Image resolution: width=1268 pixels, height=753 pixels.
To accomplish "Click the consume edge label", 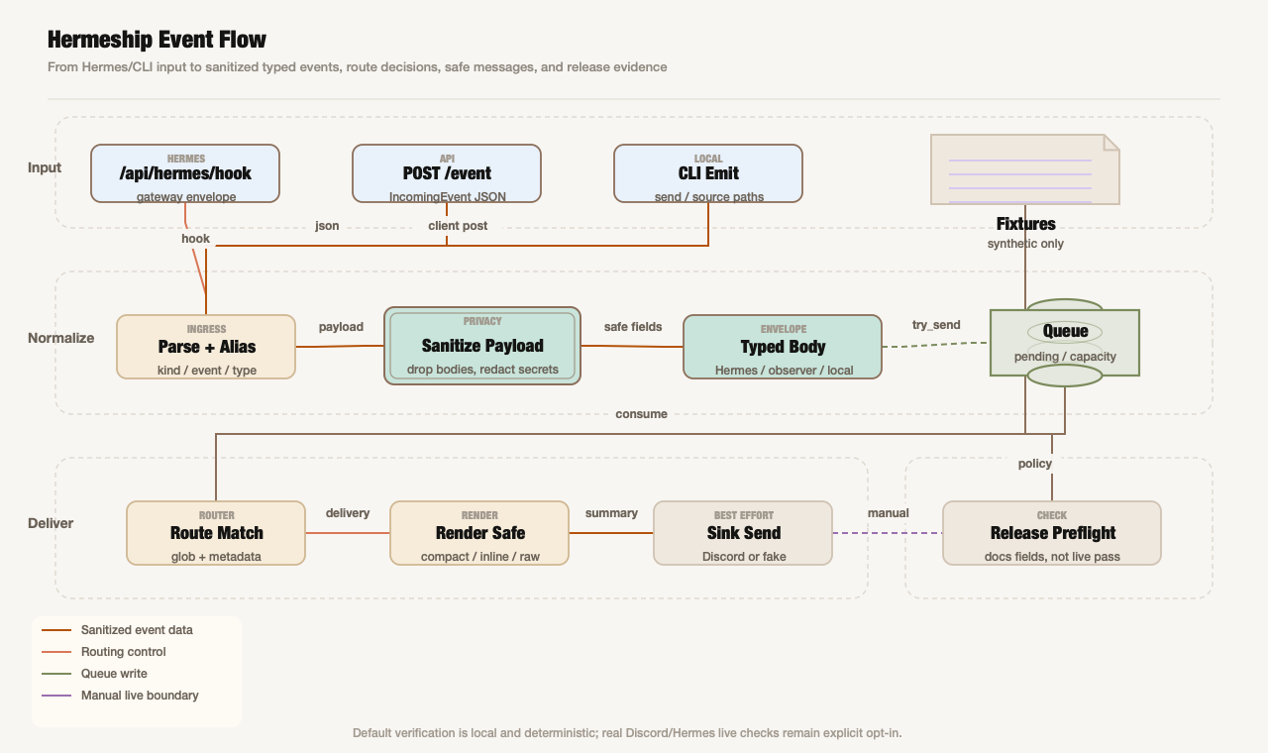I will click(641, 413).
